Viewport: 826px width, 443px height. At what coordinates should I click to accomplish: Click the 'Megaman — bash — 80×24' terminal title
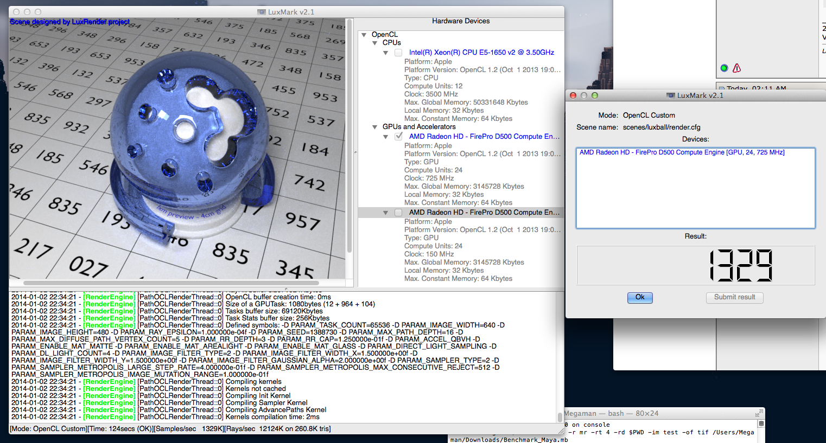pos(611,413)
